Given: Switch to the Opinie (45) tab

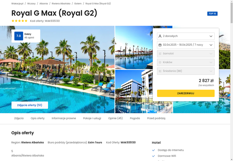Looking at the screenshot, I should [115, 118].
